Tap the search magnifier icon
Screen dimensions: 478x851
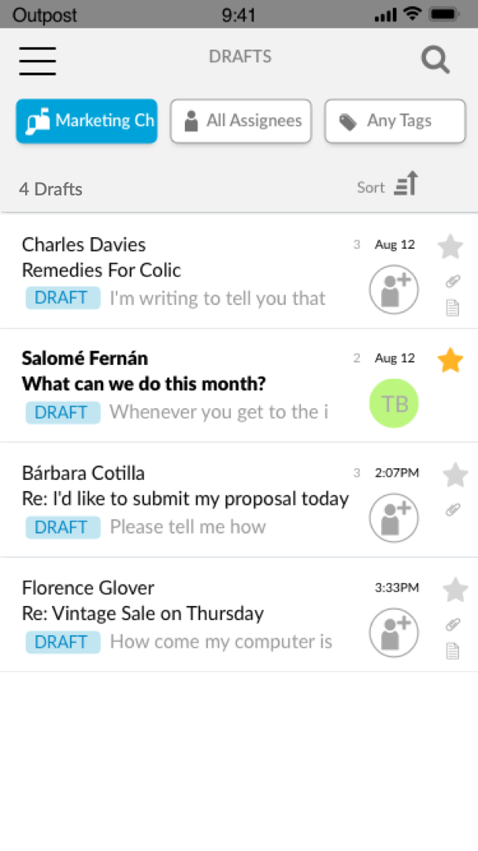click(435, 59)
